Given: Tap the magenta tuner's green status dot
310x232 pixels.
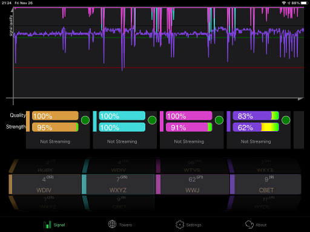Looking at the screenshot, I should tap(219, 120).
